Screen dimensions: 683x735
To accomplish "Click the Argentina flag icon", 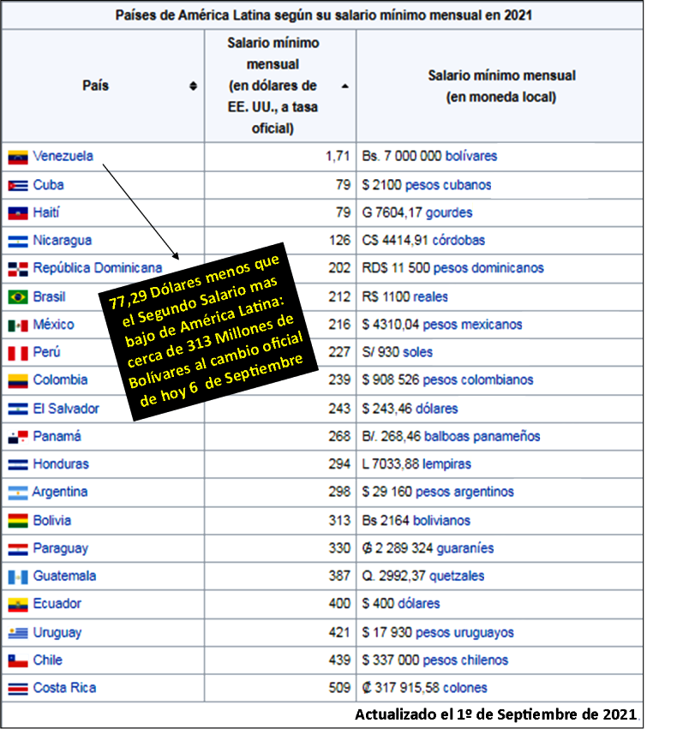I will 18,493.
